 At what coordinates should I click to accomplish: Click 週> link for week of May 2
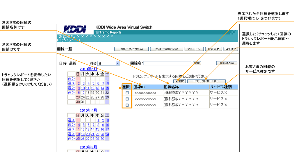pos(71,83)
